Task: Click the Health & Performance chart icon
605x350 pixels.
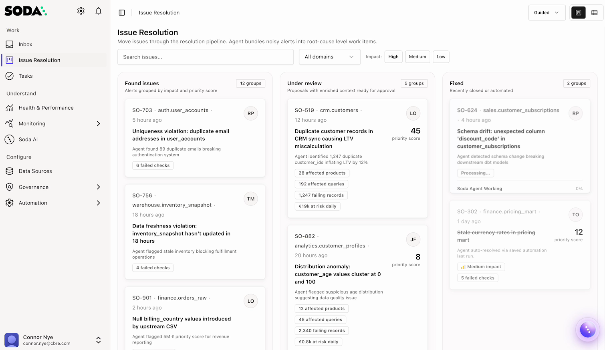Action: click(10, 108)
